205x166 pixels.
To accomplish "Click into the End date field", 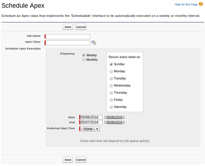I will click(x=91, y=122).
